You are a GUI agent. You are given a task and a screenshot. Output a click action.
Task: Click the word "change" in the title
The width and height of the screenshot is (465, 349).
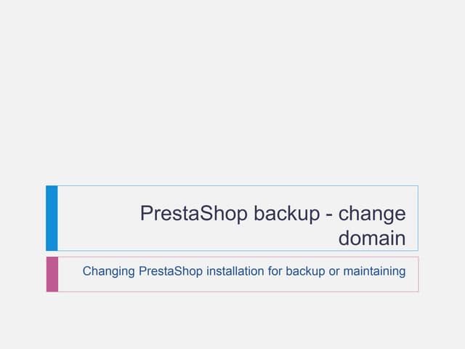click(x=373, y=214)
